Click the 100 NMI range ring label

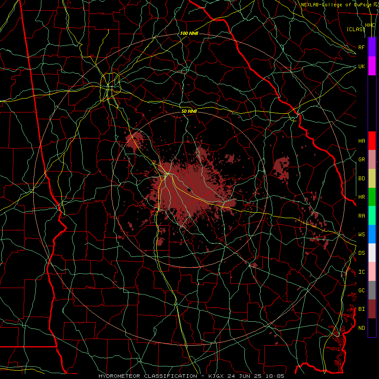(189, 33)
